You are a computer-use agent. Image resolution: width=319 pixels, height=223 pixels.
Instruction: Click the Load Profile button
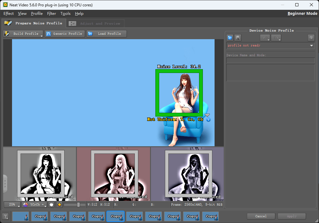106,34
